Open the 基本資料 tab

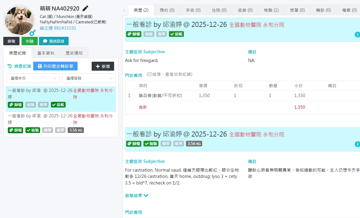pos(46,53)
